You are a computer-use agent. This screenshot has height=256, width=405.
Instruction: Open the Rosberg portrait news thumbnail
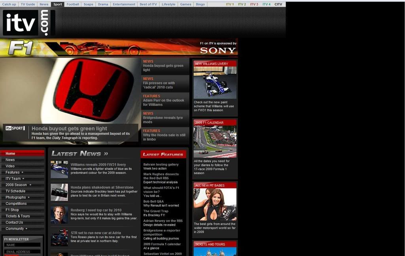coord(59,215)
